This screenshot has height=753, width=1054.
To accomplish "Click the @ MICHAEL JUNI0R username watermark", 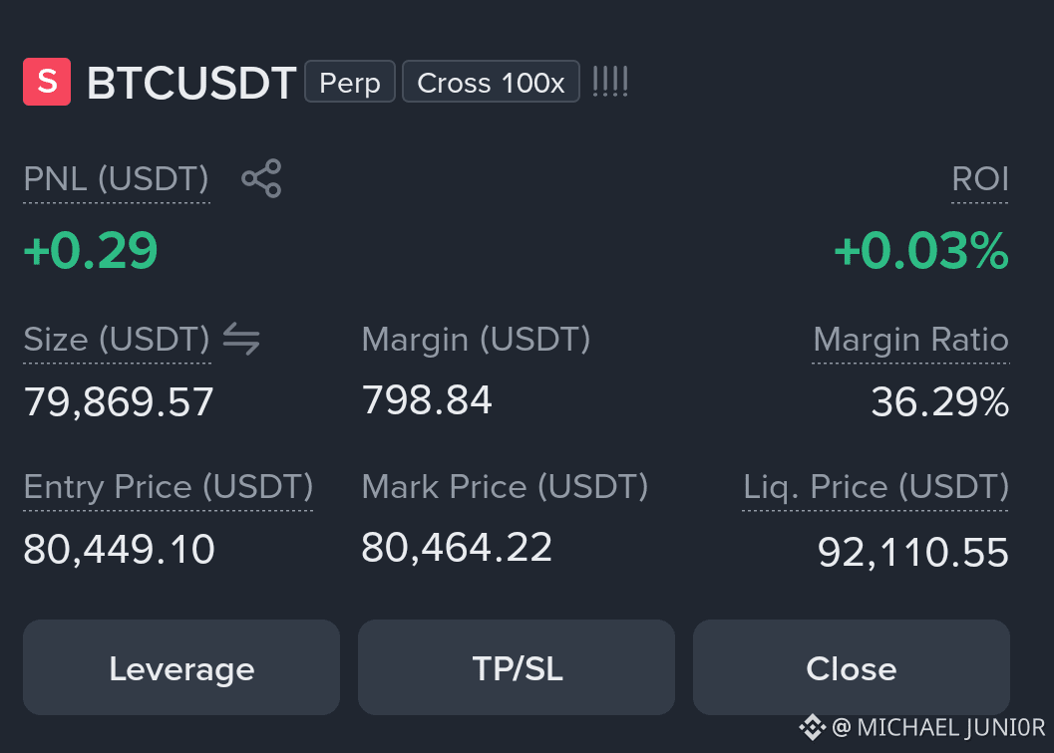I will click(x=938, y=727).
